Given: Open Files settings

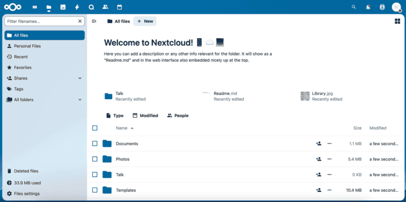Looking at the screenshot, I should point(45,194).
